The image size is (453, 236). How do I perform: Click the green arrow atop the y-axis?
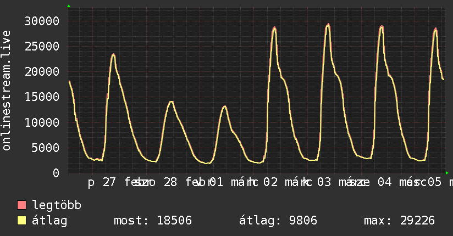click(69, 6)
